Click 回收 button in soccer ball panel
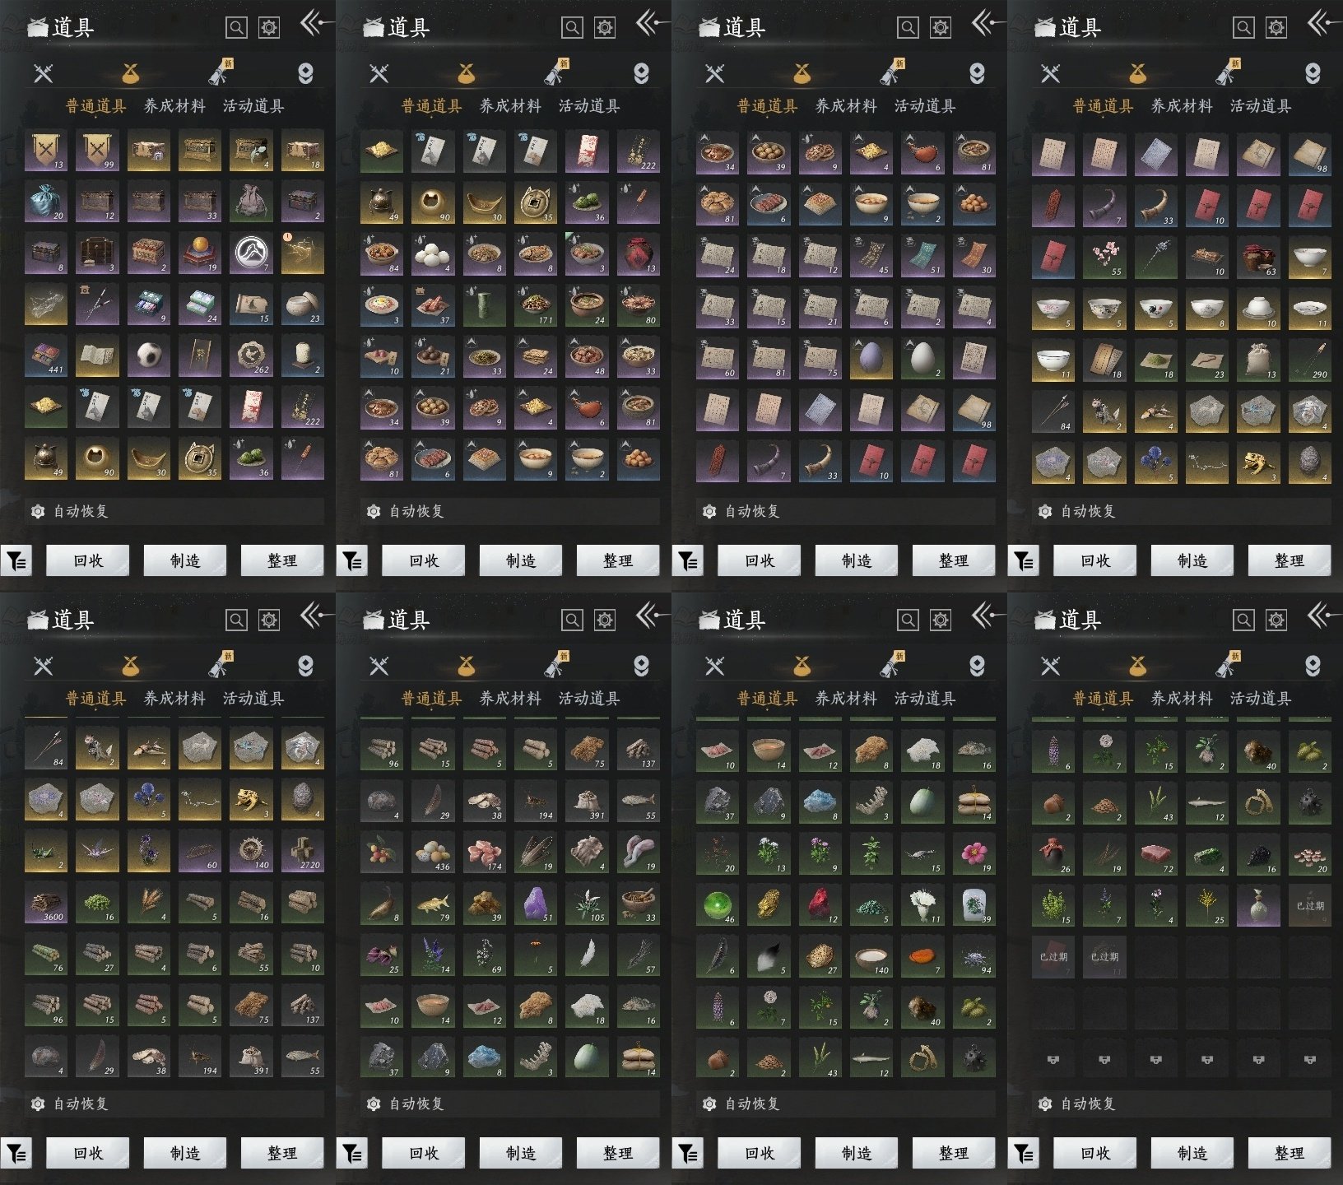This screenshot has height=1185, width=1343. tap(88, 560)
